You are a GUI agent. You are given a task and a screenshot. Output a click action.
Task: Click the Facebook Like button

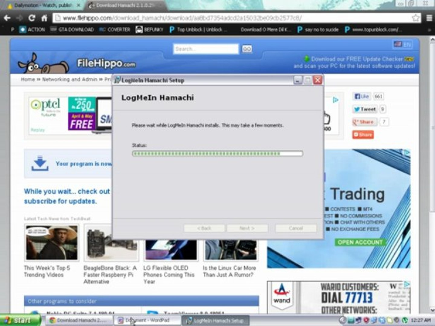click(362, 96)
